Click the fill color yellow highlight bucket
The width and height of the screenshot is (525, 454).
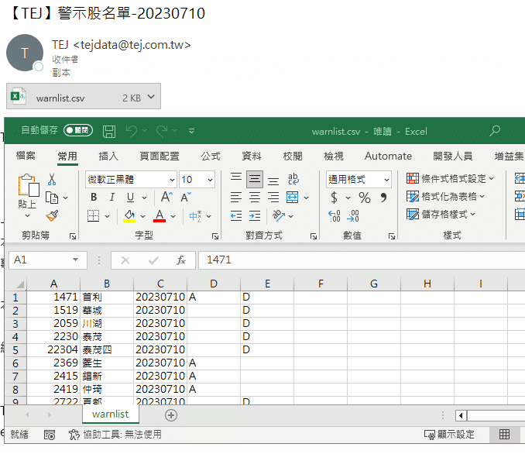coord(130,216)
